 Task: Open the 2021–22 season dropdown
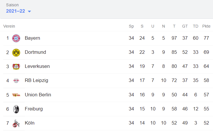pyautogui.click(x=16, y=11)
